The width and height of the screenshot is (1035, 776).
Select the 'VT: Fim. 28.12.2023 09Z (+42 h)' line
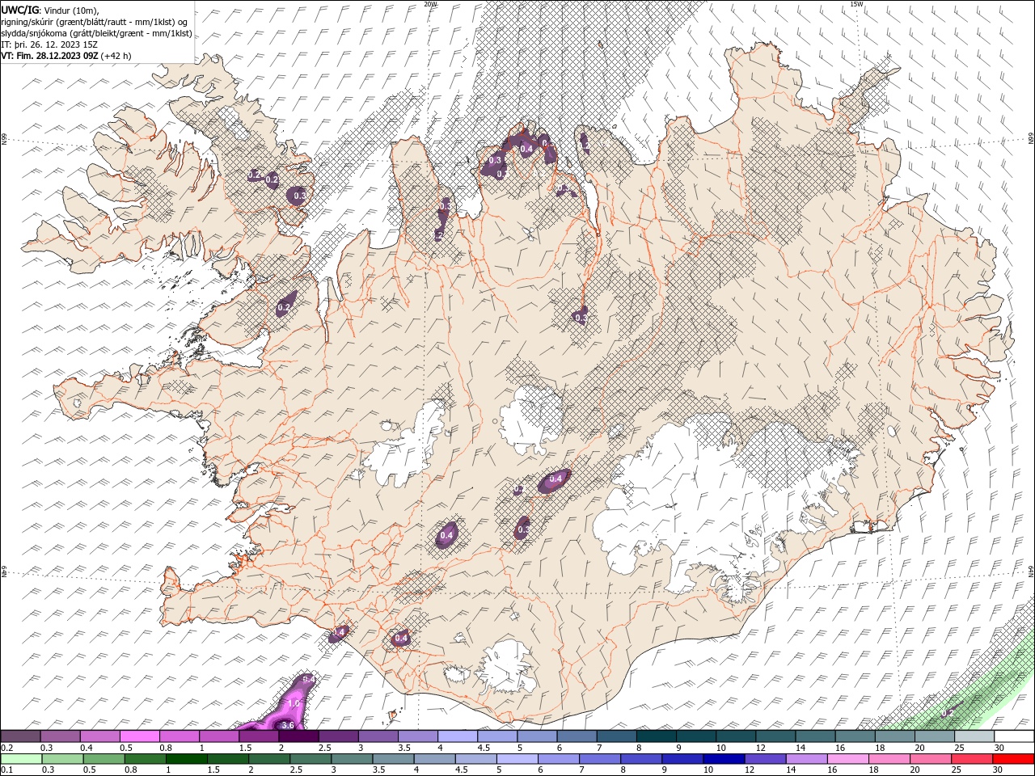66,56
